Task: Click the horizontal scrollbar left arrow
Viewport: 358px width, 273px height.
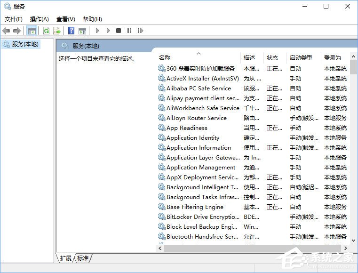Action: point(160,248)
